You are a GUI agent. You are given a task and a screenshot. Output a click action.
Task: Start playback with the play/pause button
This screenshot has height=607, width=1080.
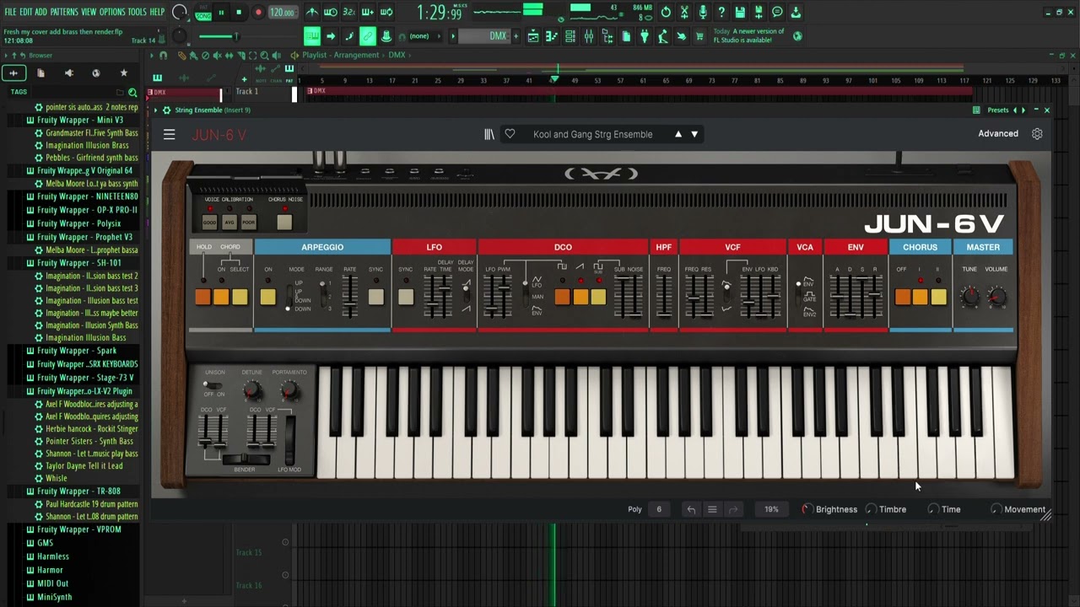click(222, 13)
